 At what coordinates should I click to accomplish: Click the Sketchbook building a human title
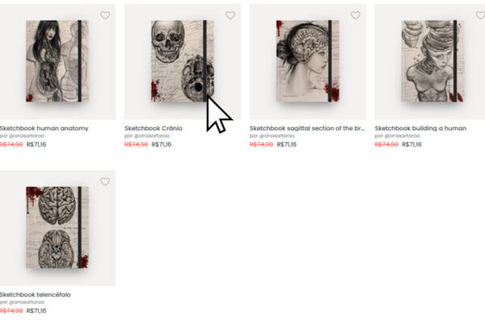420,128
